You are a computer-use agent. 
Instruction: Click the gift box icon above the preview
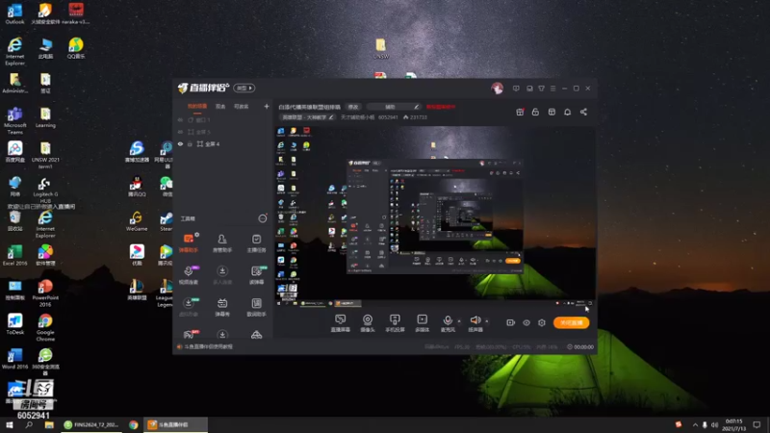point(520,112)
